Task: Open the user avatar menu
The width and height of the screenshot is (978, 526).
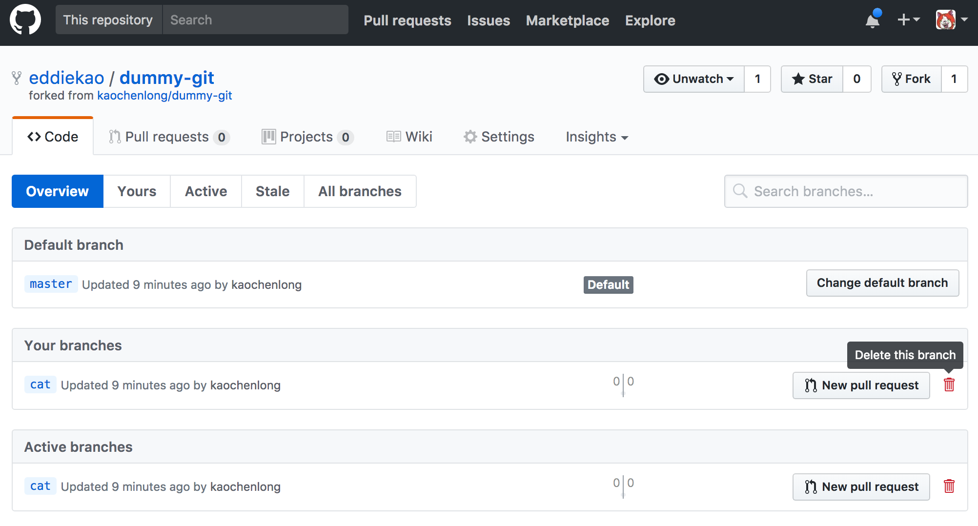Action: coord(951,20)
